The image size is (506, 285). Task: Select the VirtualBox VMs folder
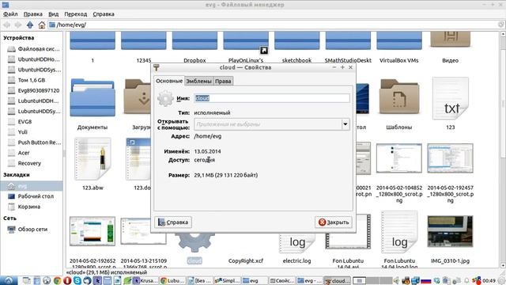coord(398,40)
